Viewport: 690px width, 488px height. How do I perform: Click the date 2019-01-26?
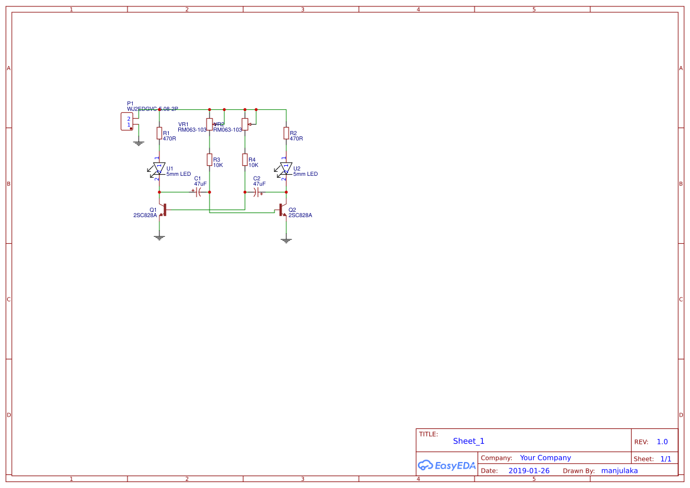529,471
